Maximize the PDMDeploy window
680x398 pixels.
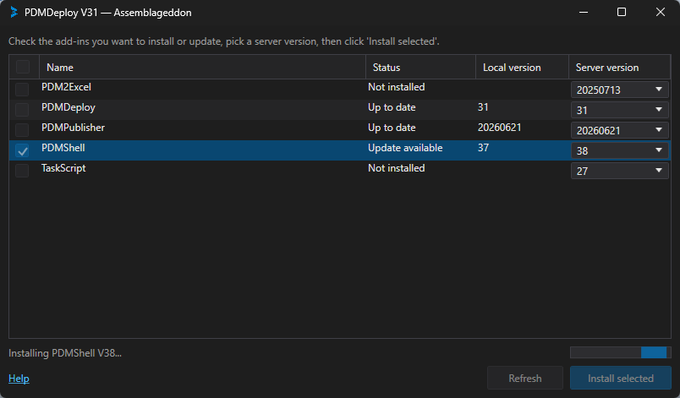[x=622, y=12]
